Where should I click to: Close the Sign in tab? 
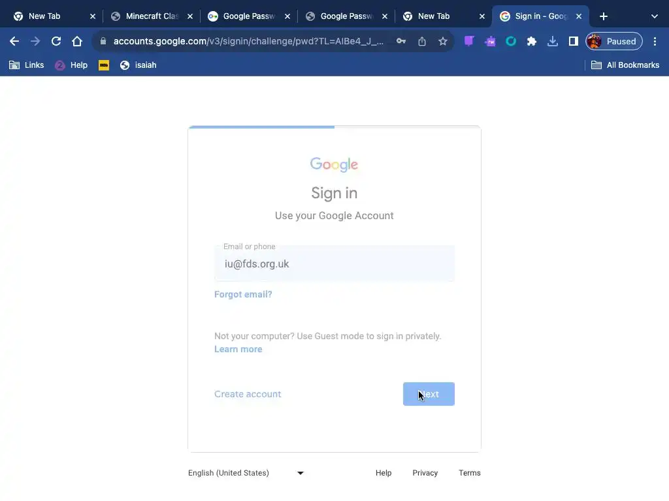point(579,16)
